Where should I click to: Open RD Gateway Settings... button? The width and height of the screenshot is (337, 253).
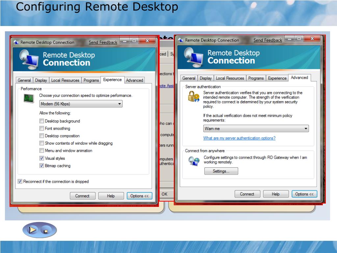[221, 171]
